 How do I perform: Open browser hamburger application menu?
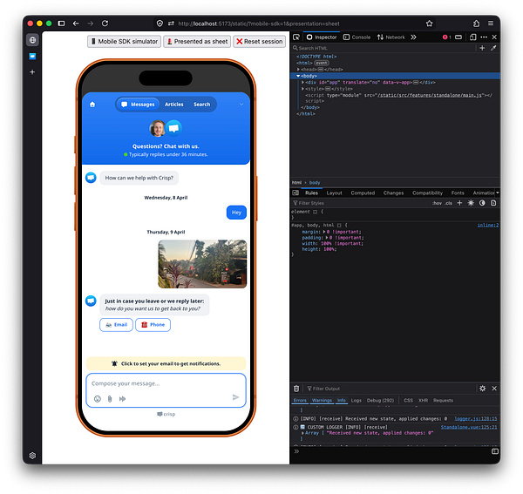[x=491, y=24]
